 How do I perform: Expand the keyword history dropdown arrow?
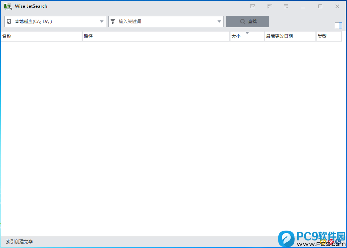219,22
